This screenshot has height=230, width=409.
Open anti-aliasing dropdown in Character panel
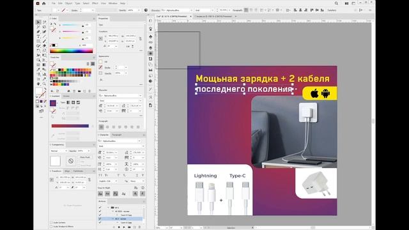137,181
